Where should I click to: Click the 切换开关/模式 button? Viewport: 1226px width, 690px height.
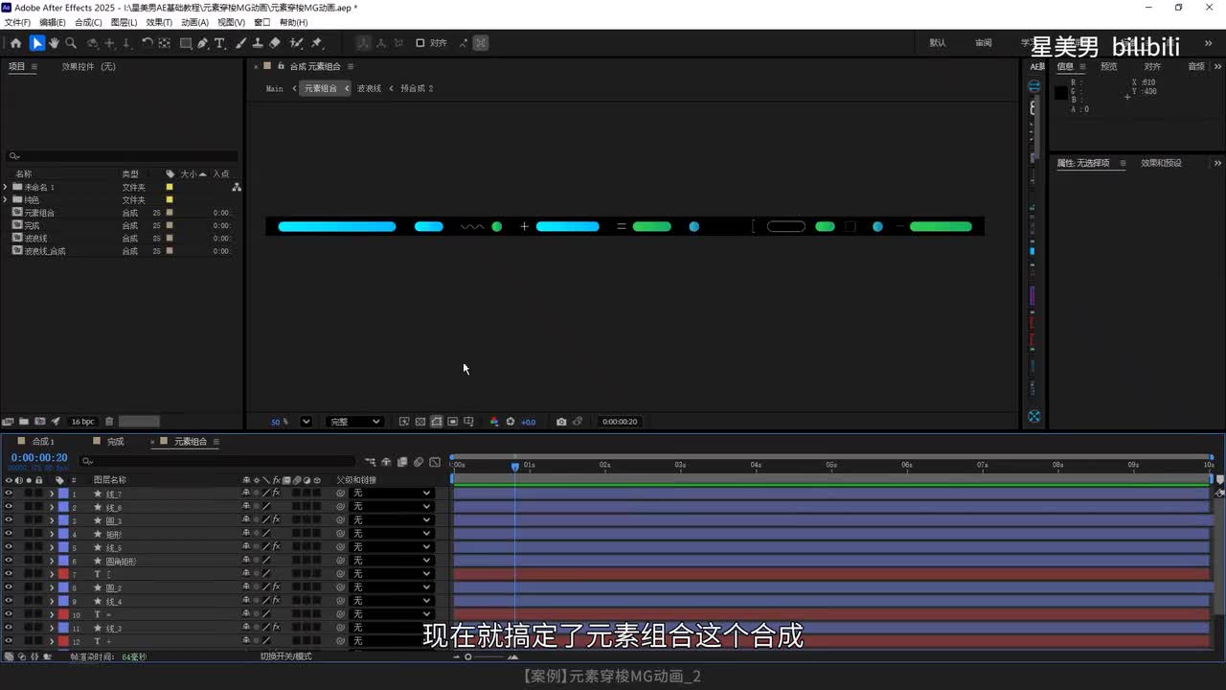(285, 656)
